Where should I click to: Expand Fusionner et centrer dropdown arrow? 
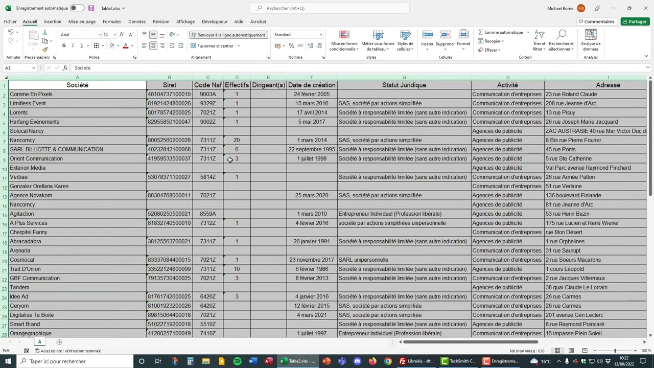click(x=238, y=46)
